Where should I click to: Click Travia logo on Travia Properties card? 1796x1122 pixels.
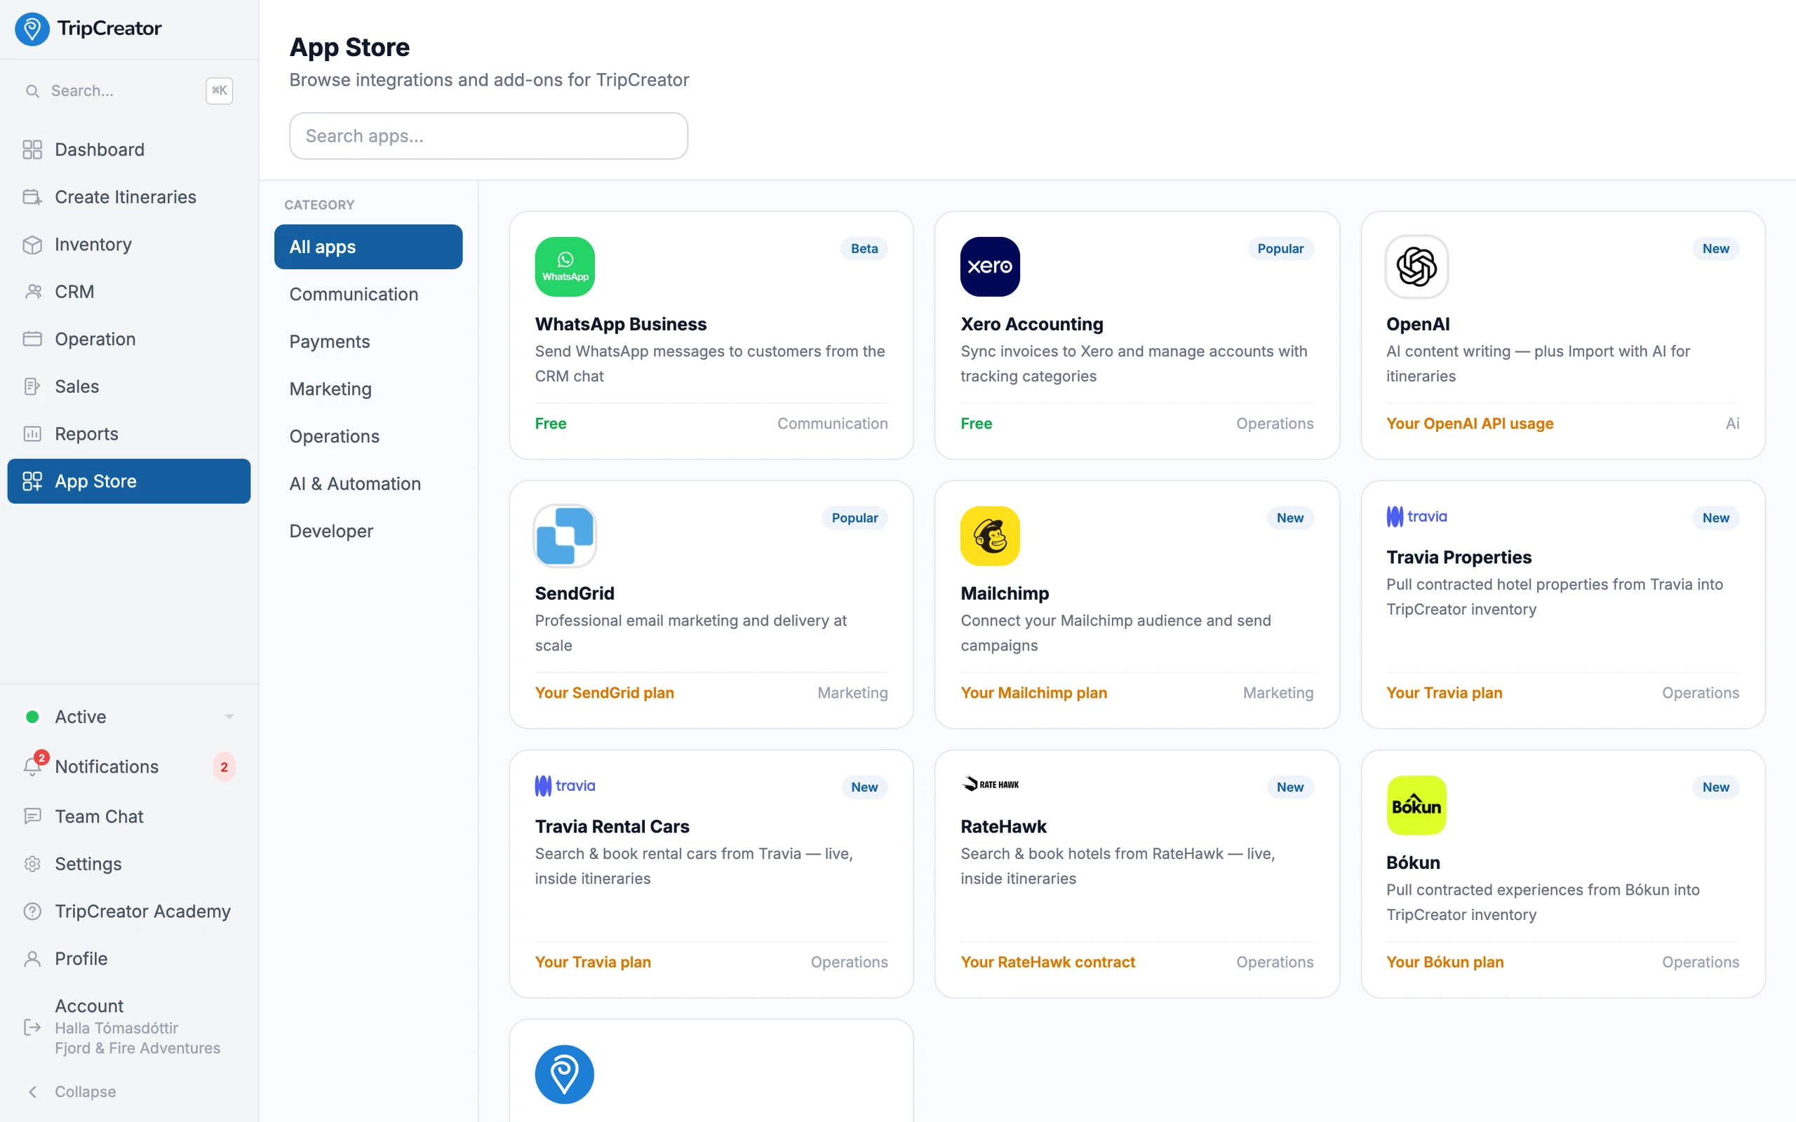pos(1416,517)
